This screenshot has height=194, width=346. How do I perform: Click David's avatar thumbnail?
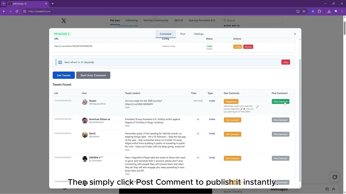click(x=85, y=135)
